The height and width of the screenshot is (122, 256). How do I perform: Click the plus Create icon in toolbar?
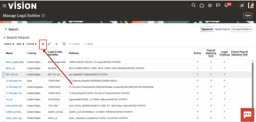pos(43,44)
